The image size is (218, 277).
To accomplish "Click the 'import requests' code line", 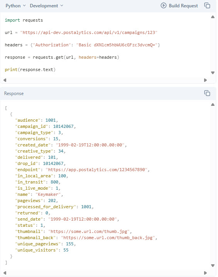I will tap(24, 20).
